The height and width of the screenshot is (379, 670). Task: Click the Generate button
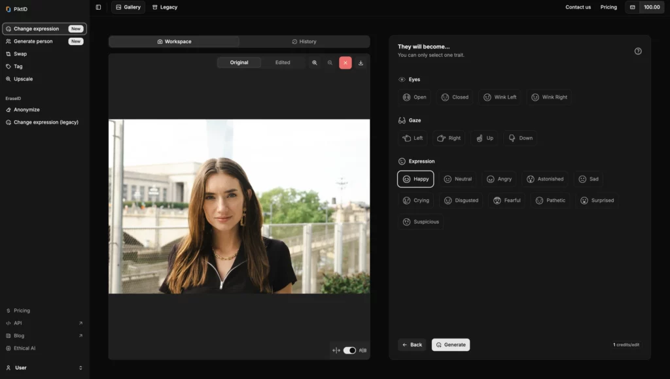click(450, 344)
